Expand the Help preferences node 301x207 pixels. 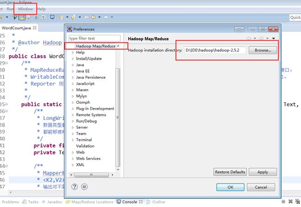(73, 52)
